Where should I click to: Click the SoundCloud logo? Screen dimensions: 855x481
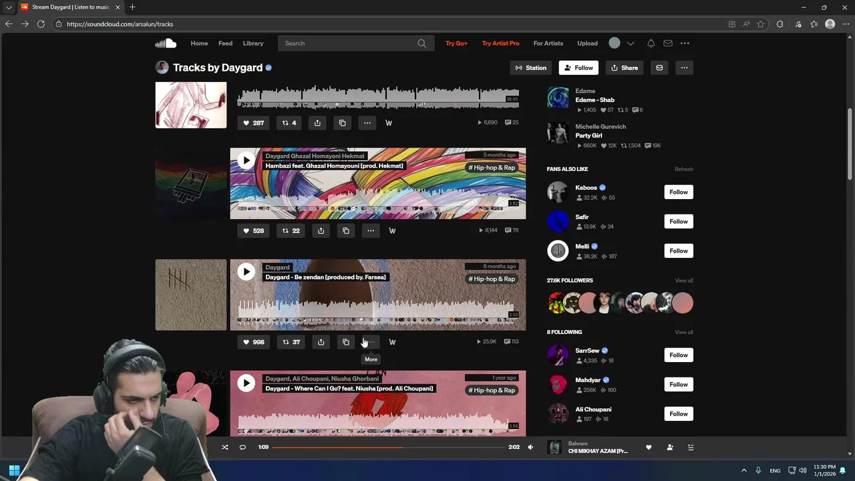[166, 43]
